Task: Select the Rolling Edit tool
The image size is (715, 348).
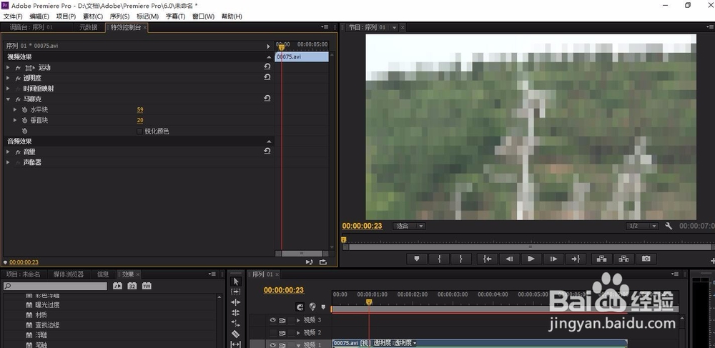Action: pyautogui.click(x=236, y=312)
